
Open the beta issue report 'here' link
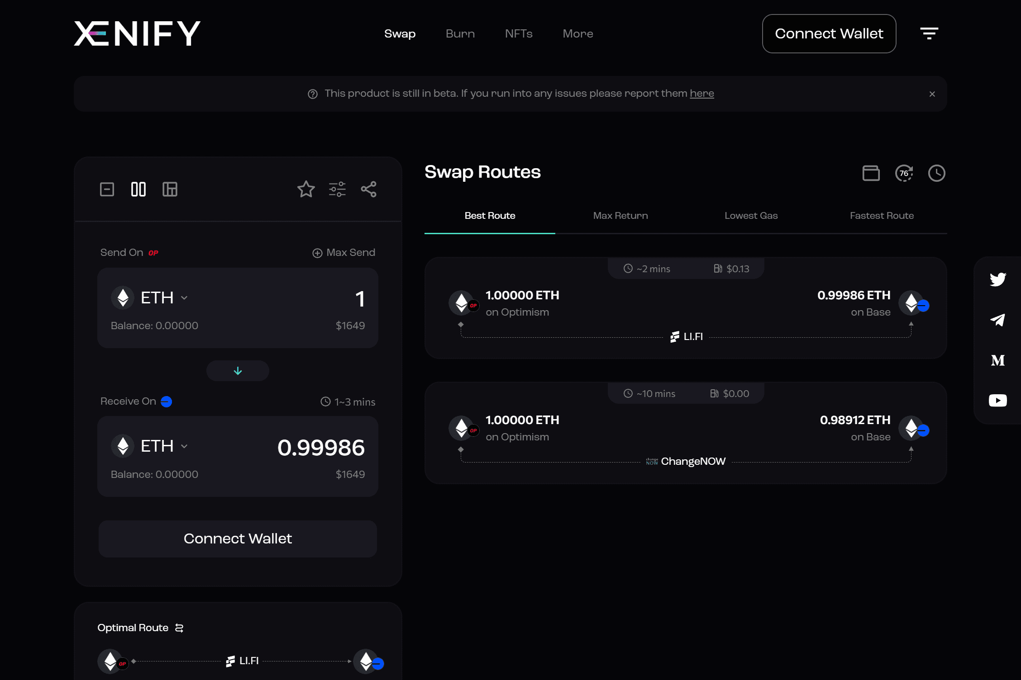701,94
